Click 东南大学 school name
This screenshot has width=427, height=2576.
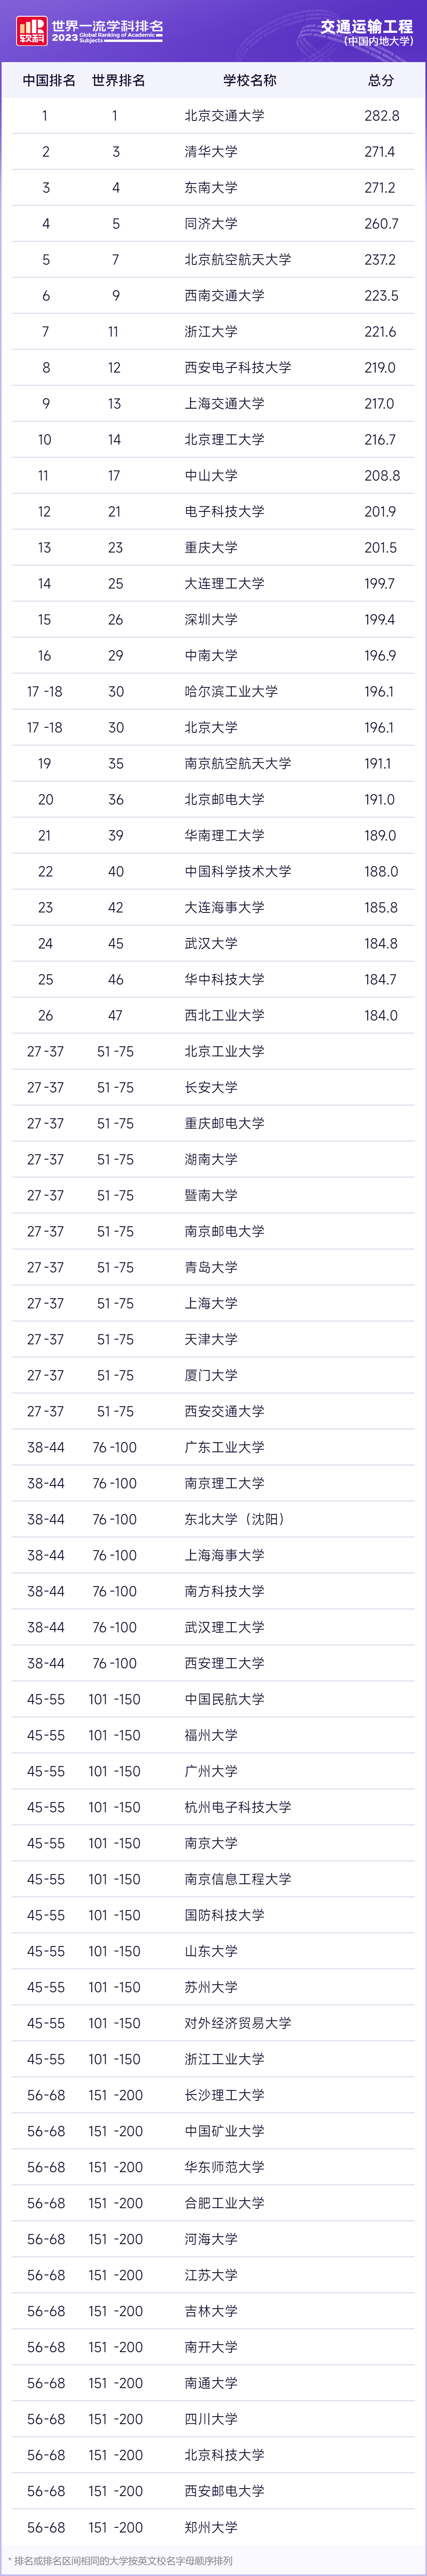click(211, 188)
